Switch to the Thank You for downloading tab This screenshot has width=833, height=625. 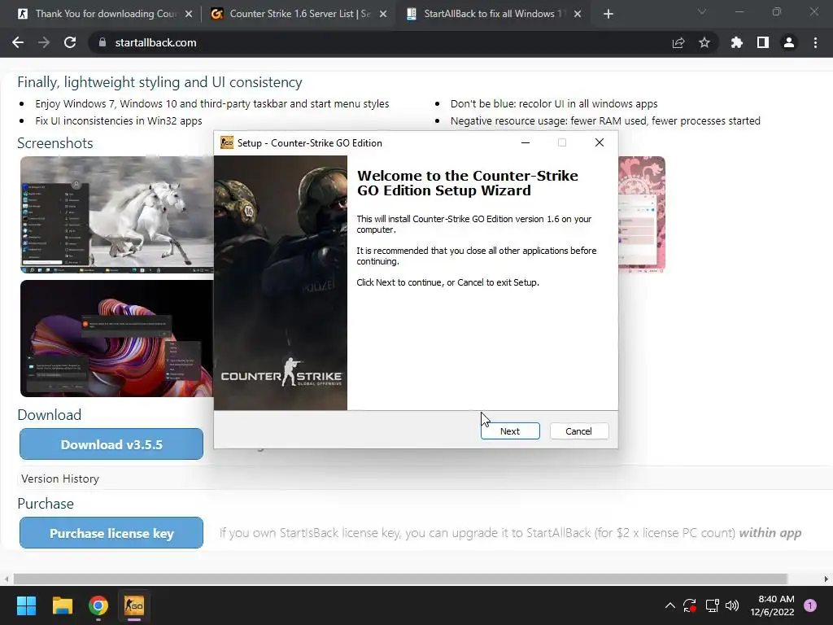[x=105, y=14]
